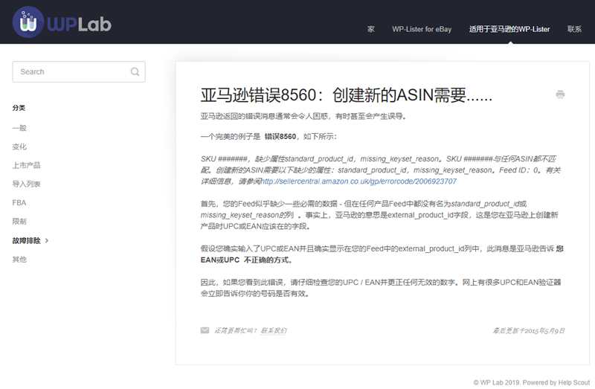595x389 pixels.
Task: Click the bold 错误8560 text
Action: pyautogui.click(x=280, y=137)
